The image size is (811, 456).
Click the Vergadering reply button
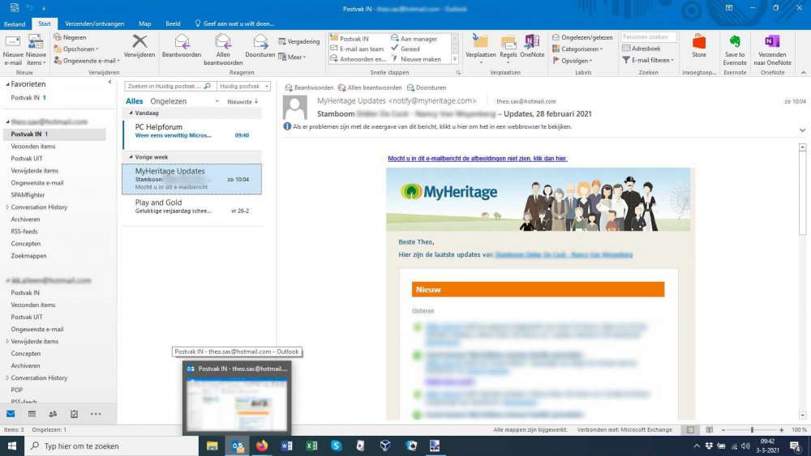coord(299,41)
